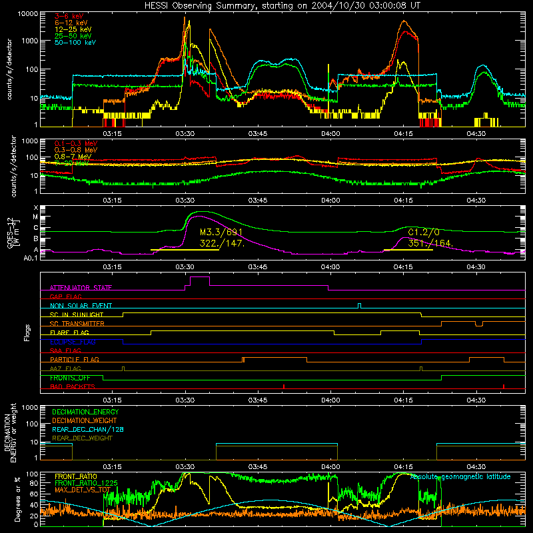Screen dimensions: 533x533
Task: Select the SC_IN_SUNLIGHT flag label
Action: click(x=77, y=314)
